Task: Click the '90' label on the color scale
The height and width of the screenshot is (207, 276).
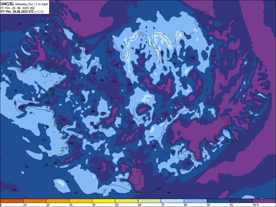Action: point(208,205)
